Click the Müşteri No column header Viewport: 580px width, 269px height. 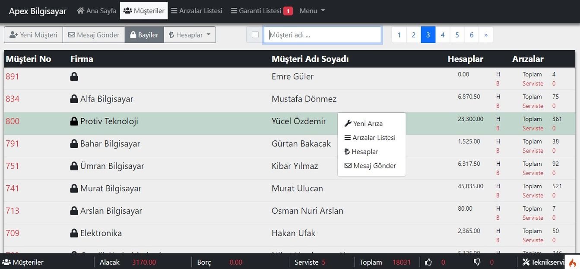[x=29, y=59]
